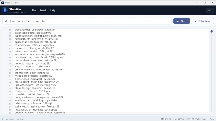Select line psiweb.io : psitest
This screenshot has height=121, width=216.
point(32,94)
